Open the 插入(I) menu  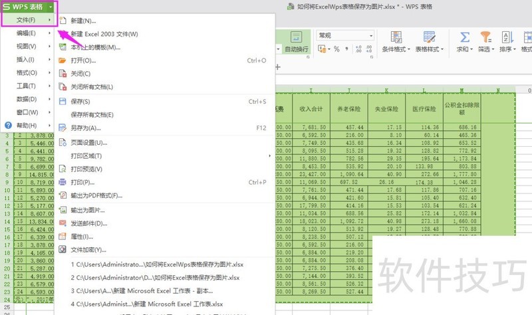point(28,60)
